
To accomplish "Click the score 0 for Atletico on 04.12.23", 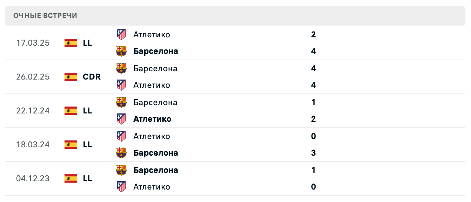I will pos(314,187).
